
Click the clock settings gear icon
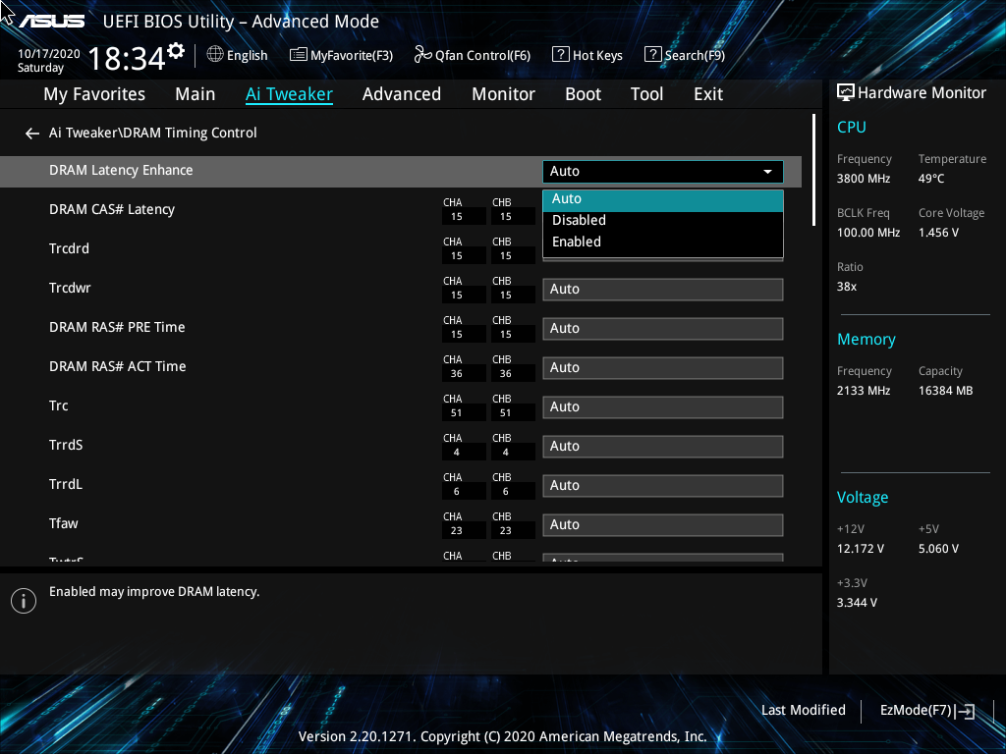(x=176, y=50)
